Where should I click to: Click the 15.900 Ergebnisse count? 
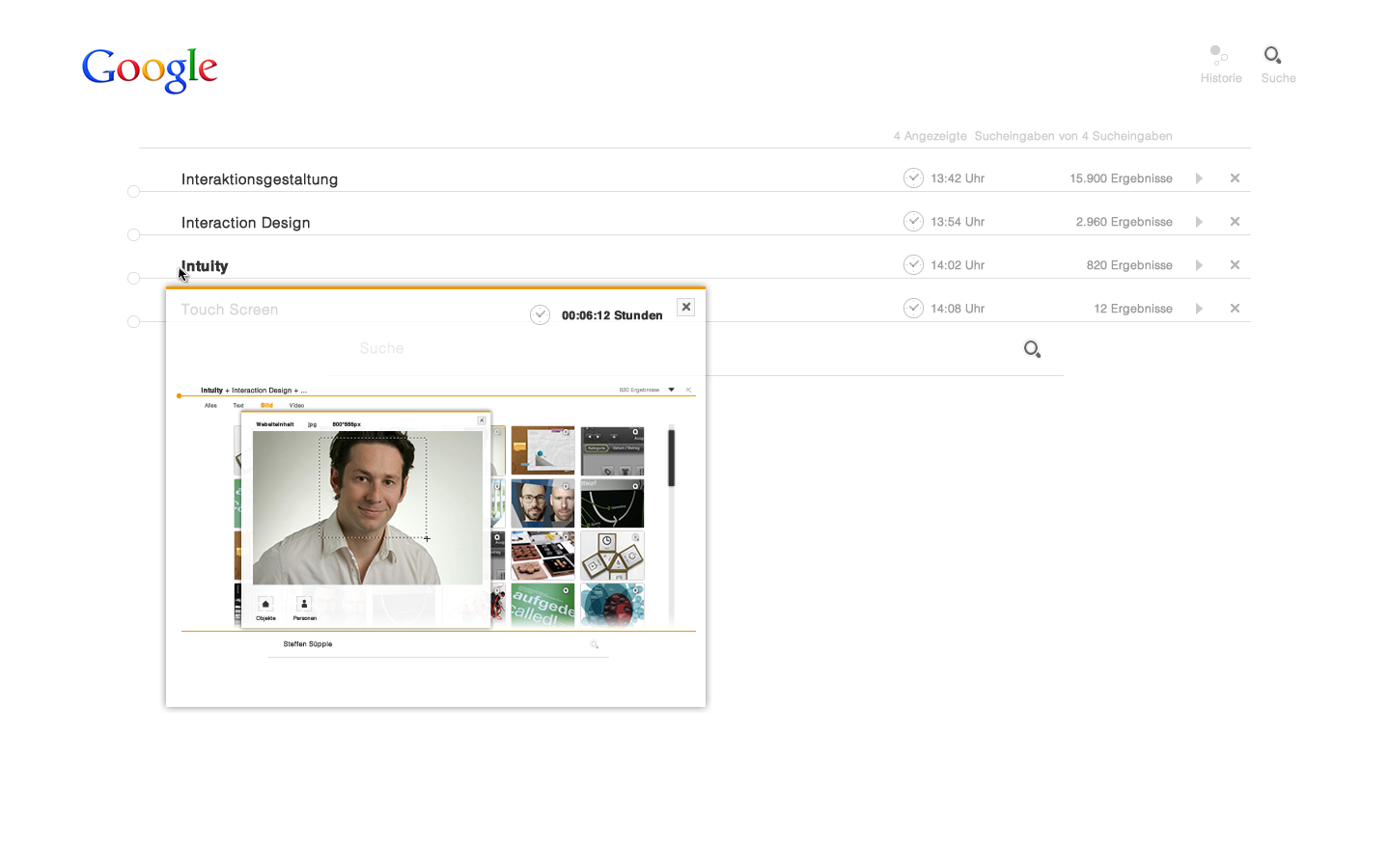1121,178
